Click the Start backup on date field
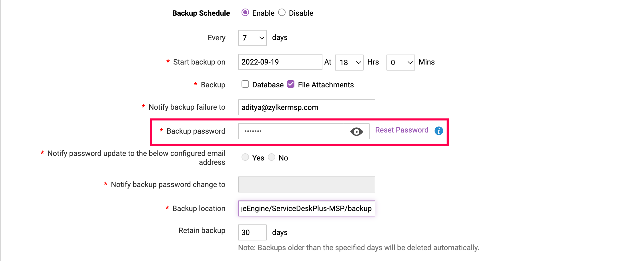Viewport: 630px width, 261px height. pos(280,62)
